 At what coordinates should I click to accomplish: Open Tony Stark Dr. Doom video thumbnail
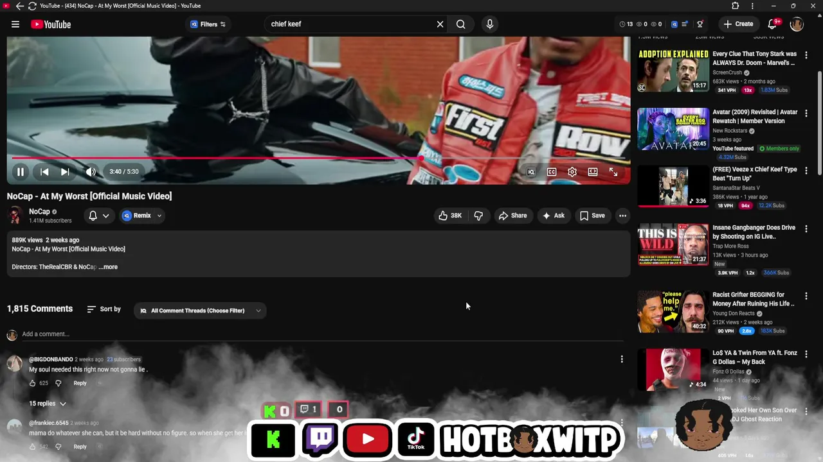coord(673,71)
